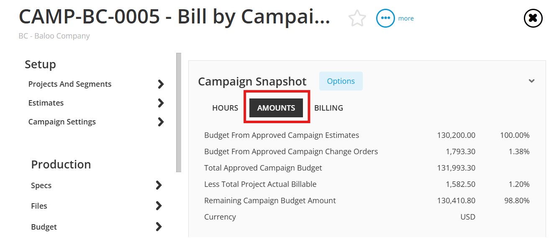This screenshot has height=238, width=554.
Task: Open the more options ellipsis circle
Action: point(385,18)
